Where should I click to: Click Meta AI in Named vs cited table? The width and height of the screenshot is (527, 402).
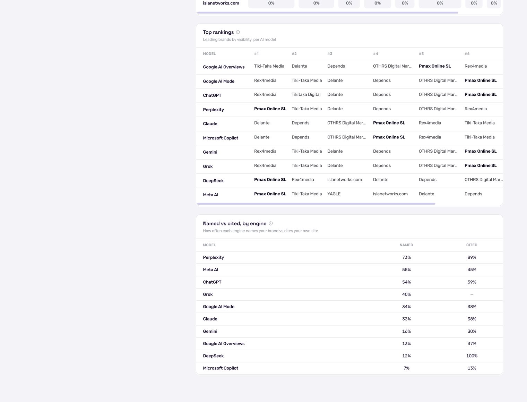click(x=210, y=270)
